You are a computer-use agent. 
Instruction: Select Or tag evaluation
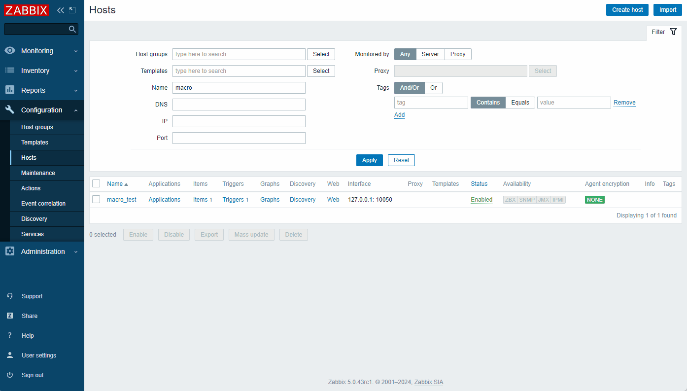coord(434,88)
